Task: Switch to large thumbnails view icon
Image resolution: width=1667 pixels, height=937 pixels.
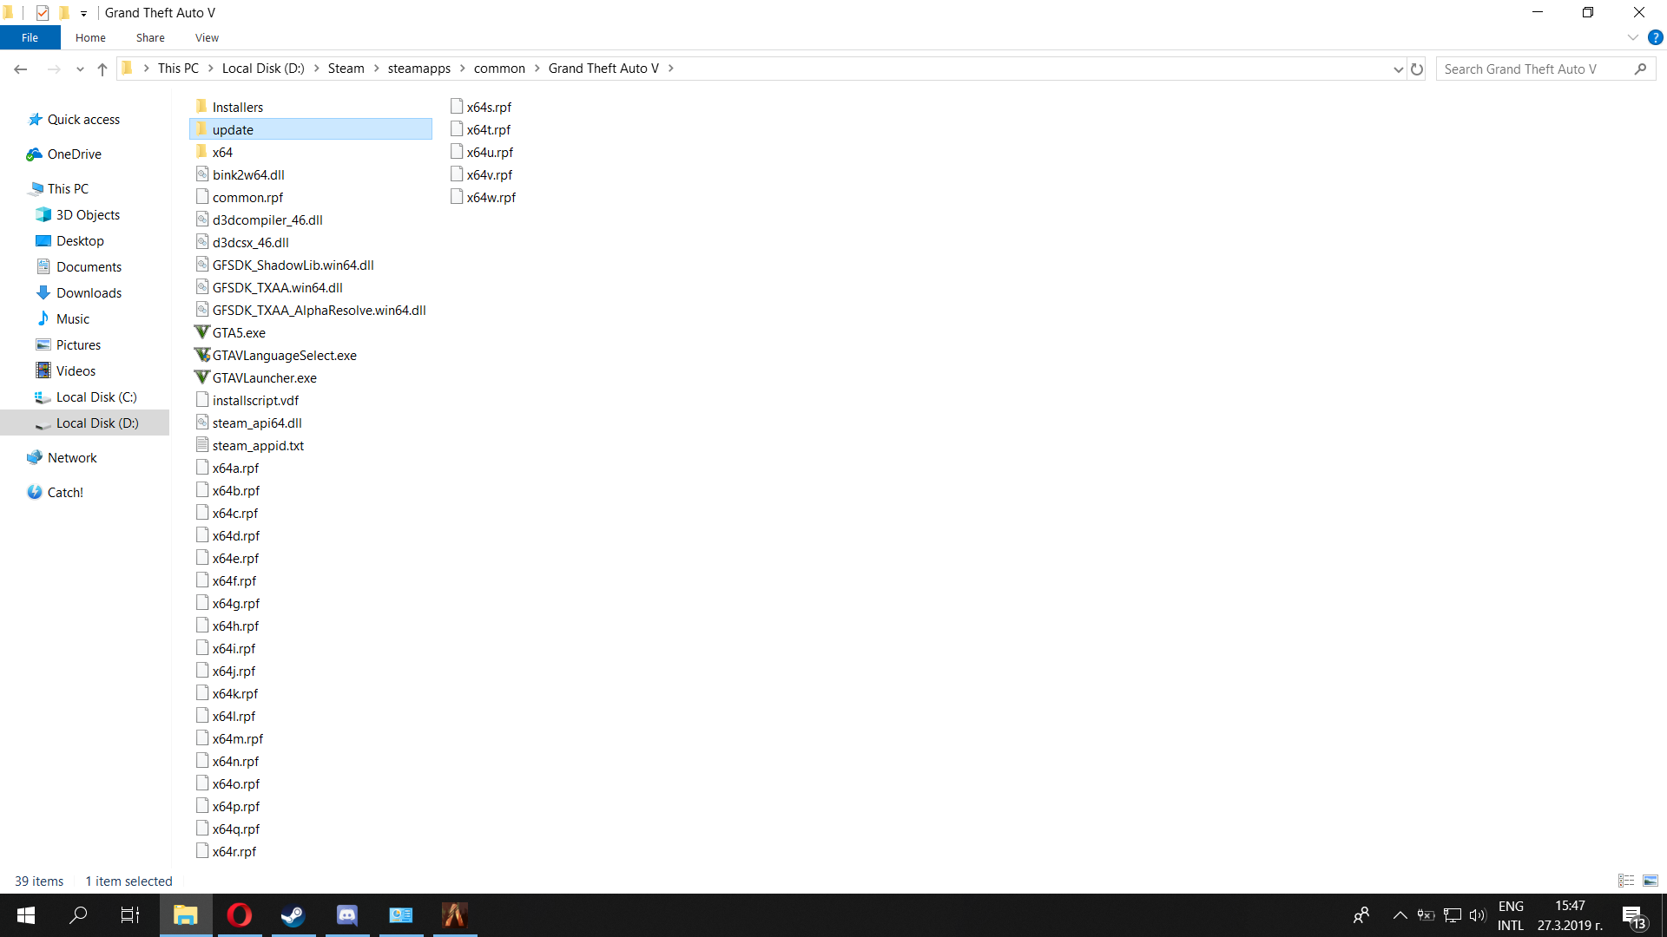Action: [x=1651, y=881]
